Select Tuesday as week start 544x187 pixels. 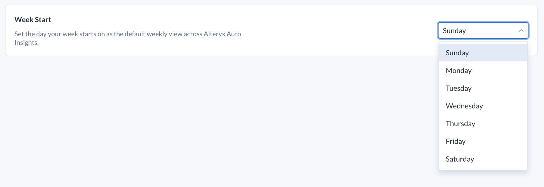tap(483, 88)
